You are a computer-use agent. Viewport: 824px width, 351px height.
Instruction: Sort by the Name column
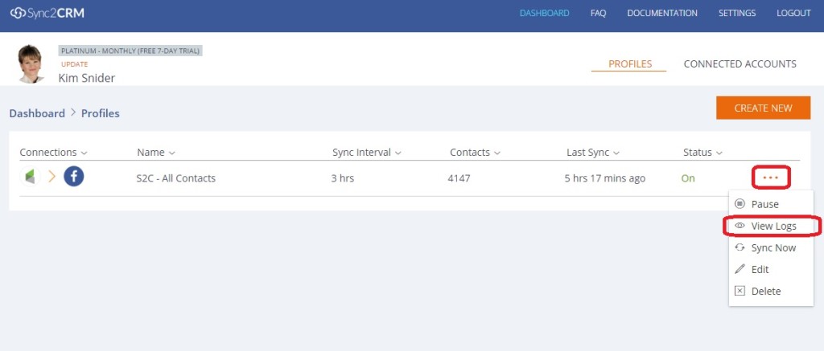(x=156, y=152)
